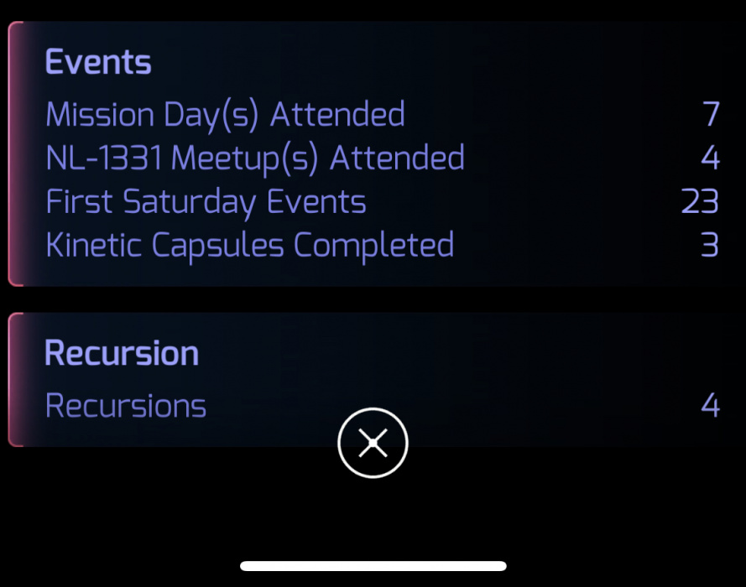Select the Kinetic Capsules Completed label
The height and width of the screenshot is (587, 746).
point(249,246)
